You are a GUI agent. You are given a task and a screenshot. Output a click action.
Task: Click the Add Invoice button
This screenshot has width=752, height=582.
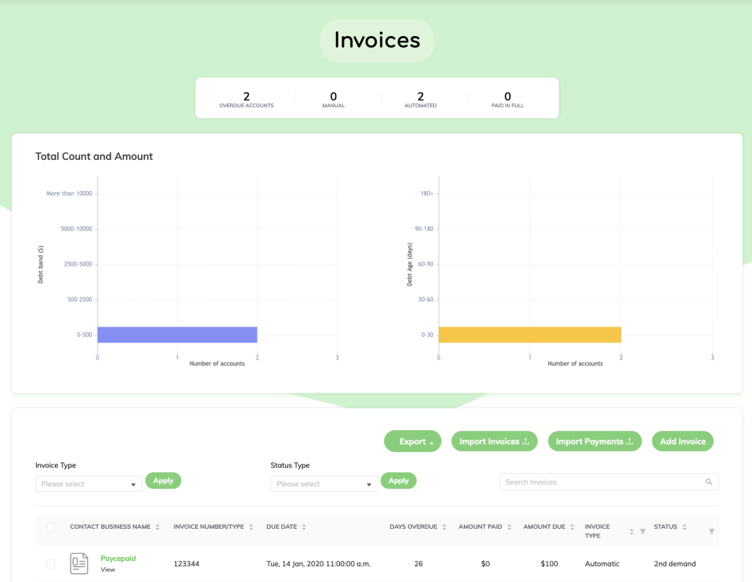pyautogui.click(x=682, y=441)
